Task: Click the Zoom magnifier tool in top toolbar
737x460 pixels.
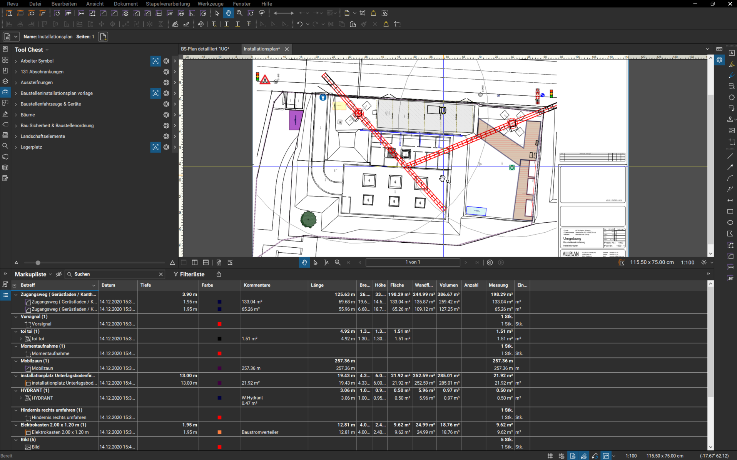Action: (x=239, y=13)
